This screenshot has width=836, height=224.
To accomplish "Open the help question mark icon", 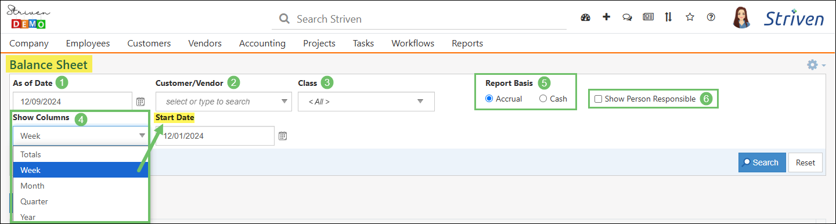I will (711, 17).
